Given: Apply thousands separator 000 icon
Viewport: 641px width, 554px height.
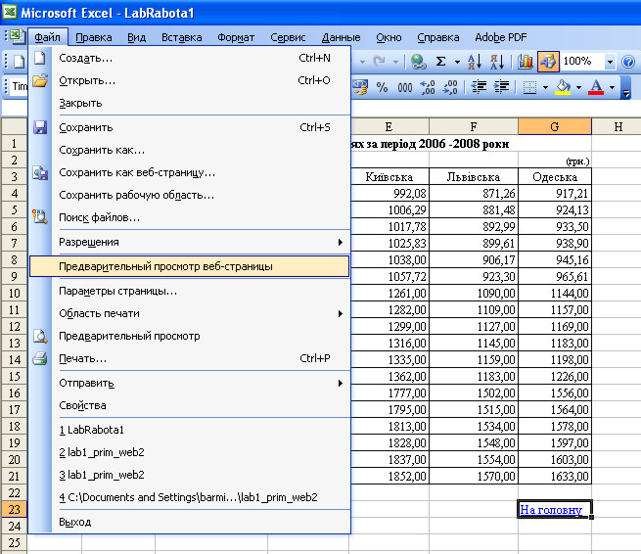Looking at the screenshot, I should click(405, 87).
